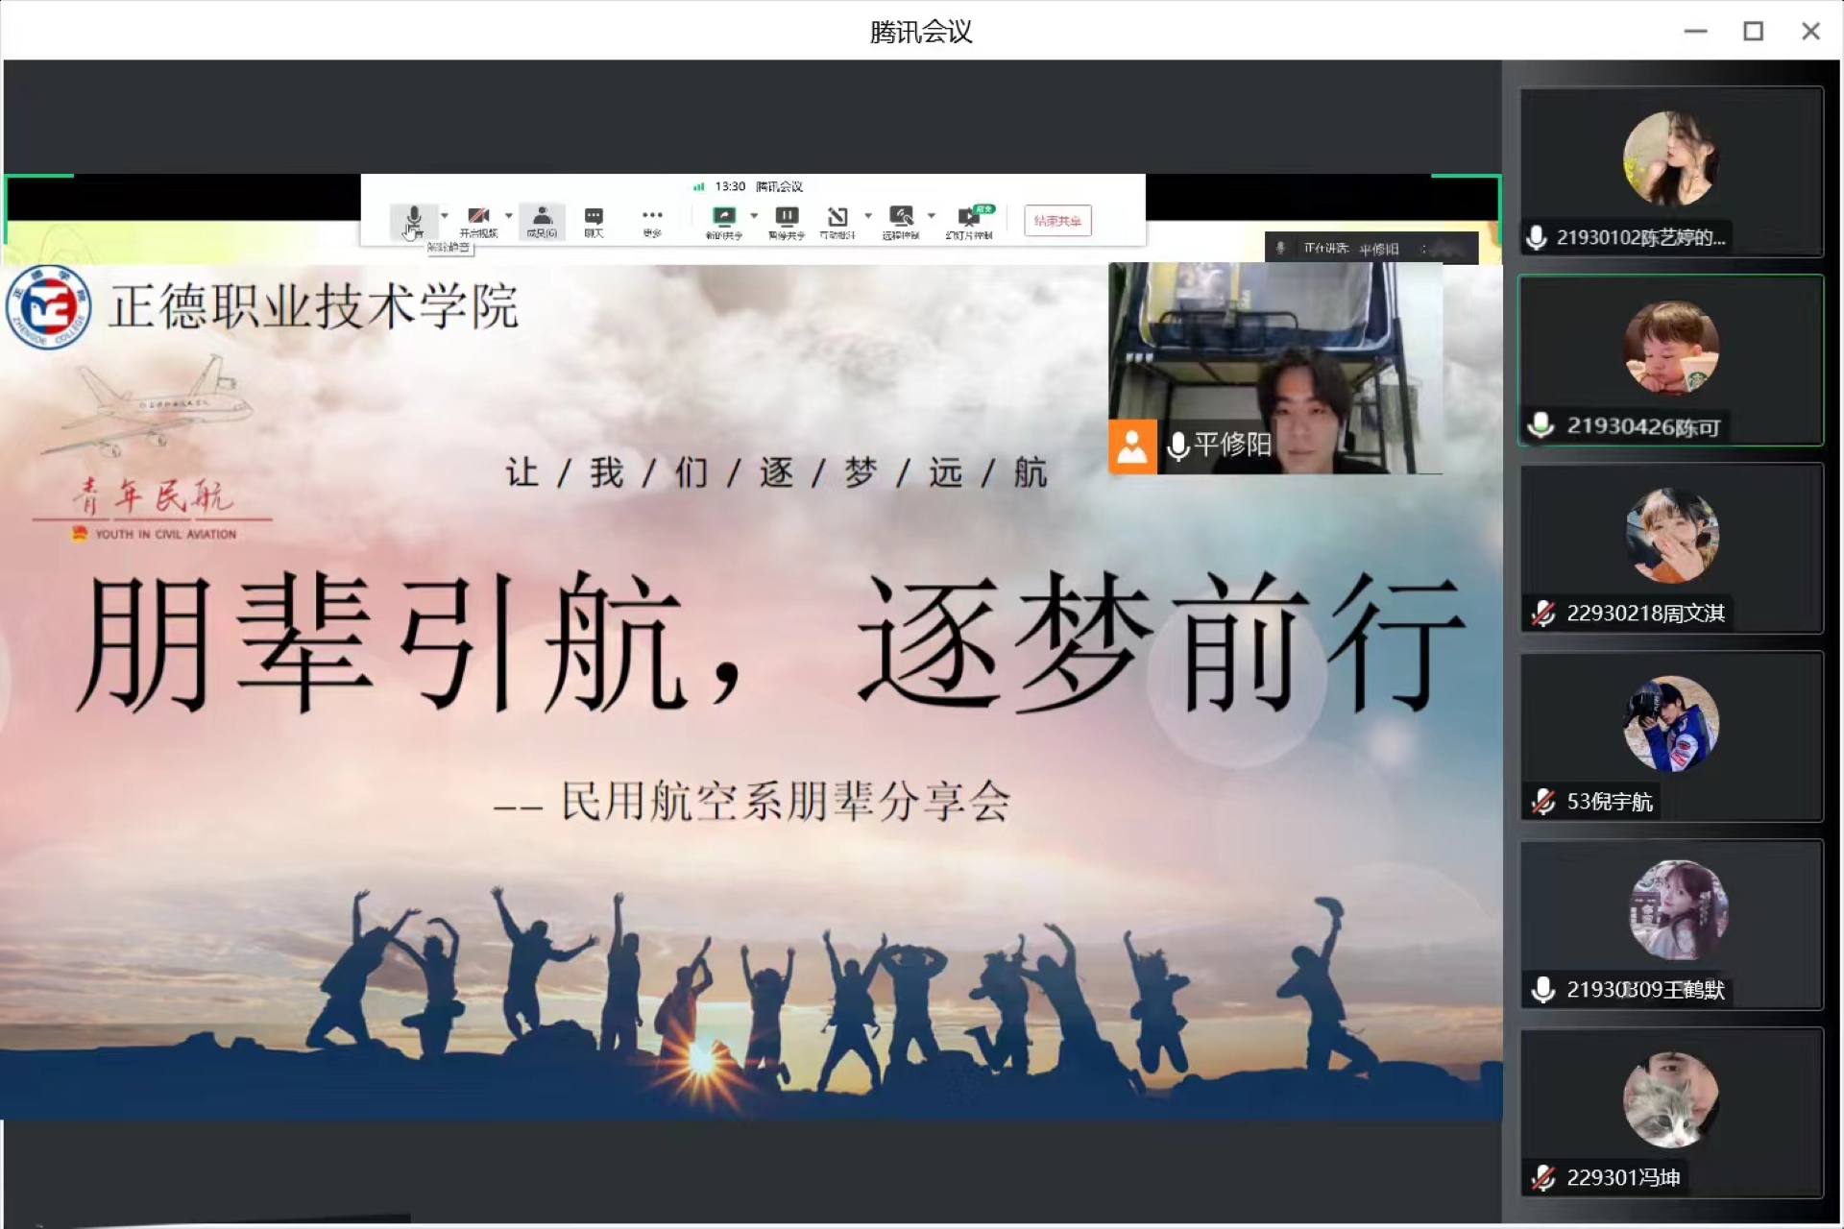Open remote control (远程控制)

[x=900, y=221]
